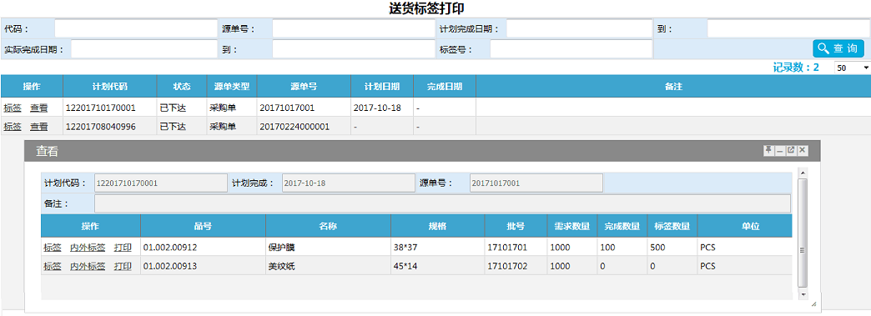Image resolution: width=871 pixels, height=316 pixels.
Task: Click the main table 备注 column header
Action: tap(673, 87)
